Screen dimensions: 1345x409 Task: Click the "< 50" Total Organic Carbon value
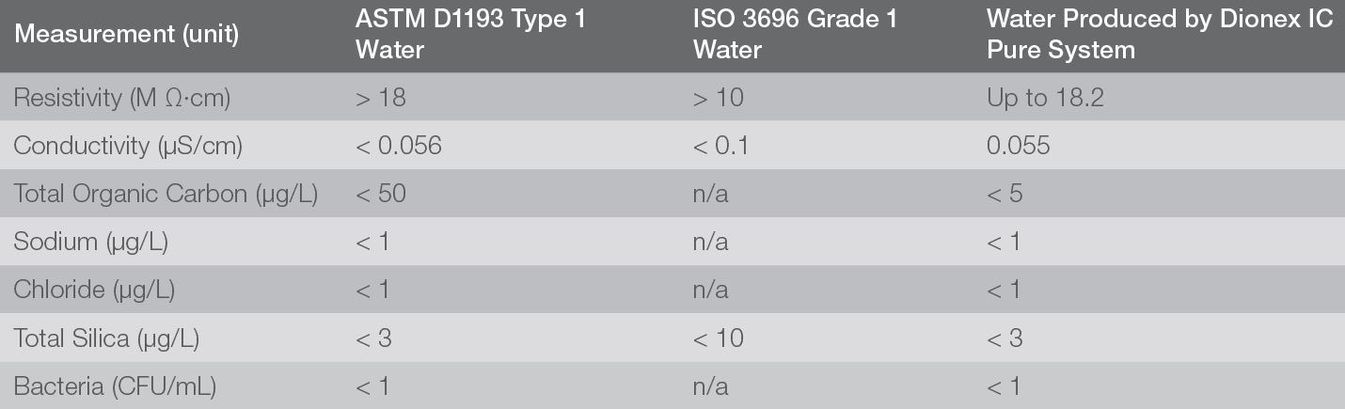click(381, 194)
